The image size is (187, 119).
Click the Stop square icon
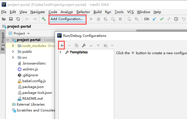pyautogui.click(x=120, y=19)
